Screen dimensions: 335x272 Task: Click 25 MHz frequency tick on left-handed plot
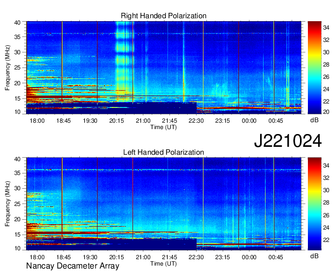pyautogui.click(x=17, y=204)
